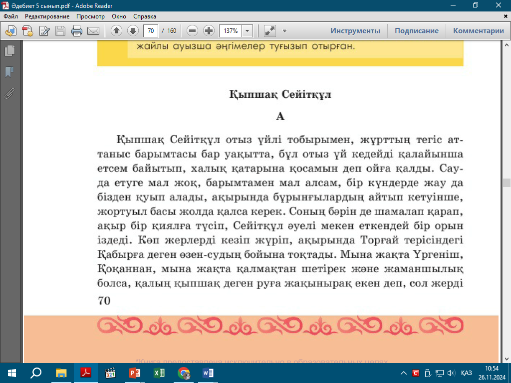Go to next page with down arrow
Screen dimensions: 511x383
tap(133, 31)
